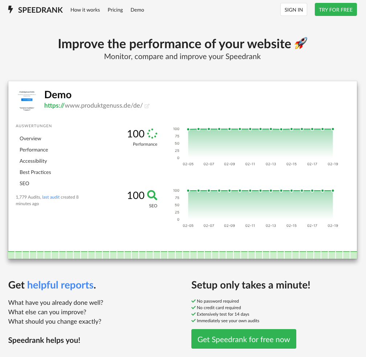This screenshot has width=366, height=357.
Task: Click the 02-09 date label on Performance chart
Action: [x=229, y=164]
